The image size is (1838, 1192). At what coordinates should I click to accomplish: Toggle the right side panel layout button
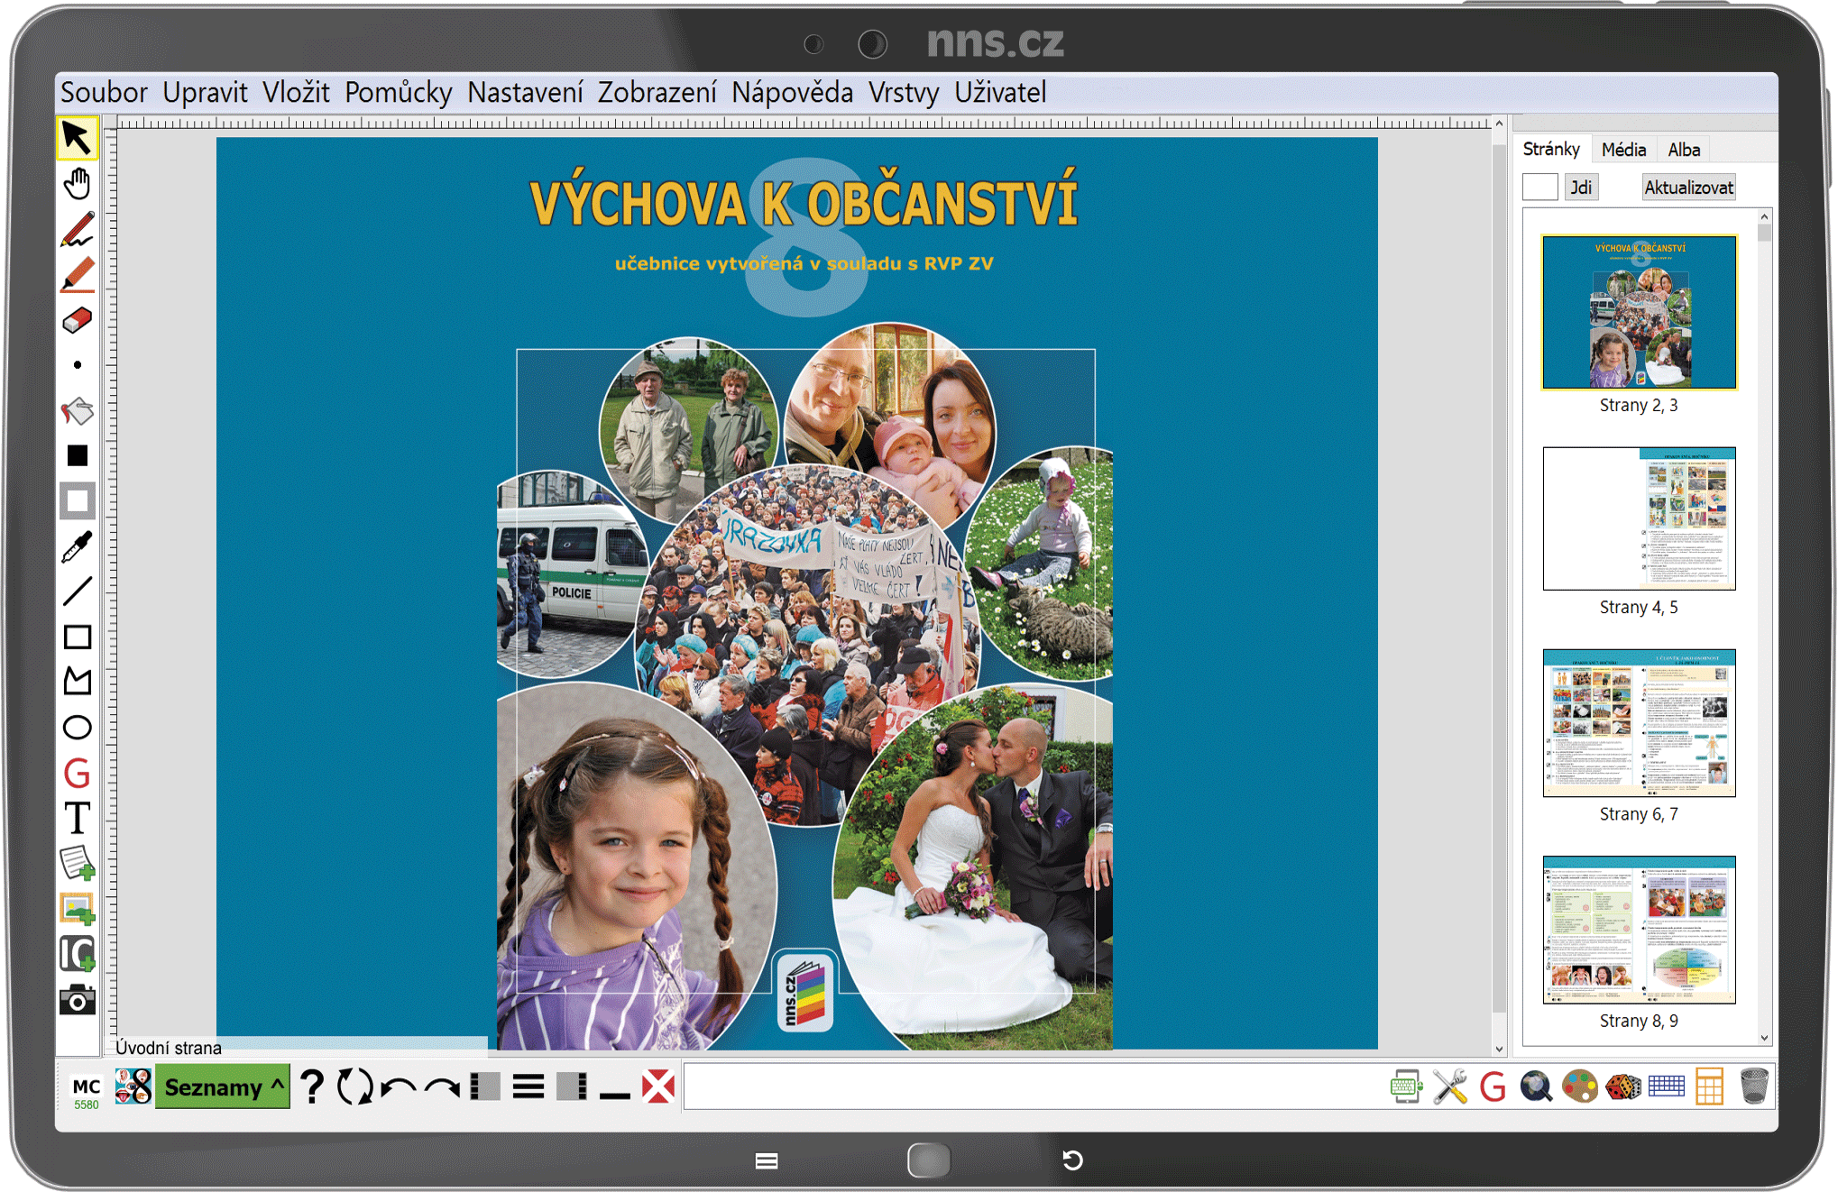coord(572,1087)
